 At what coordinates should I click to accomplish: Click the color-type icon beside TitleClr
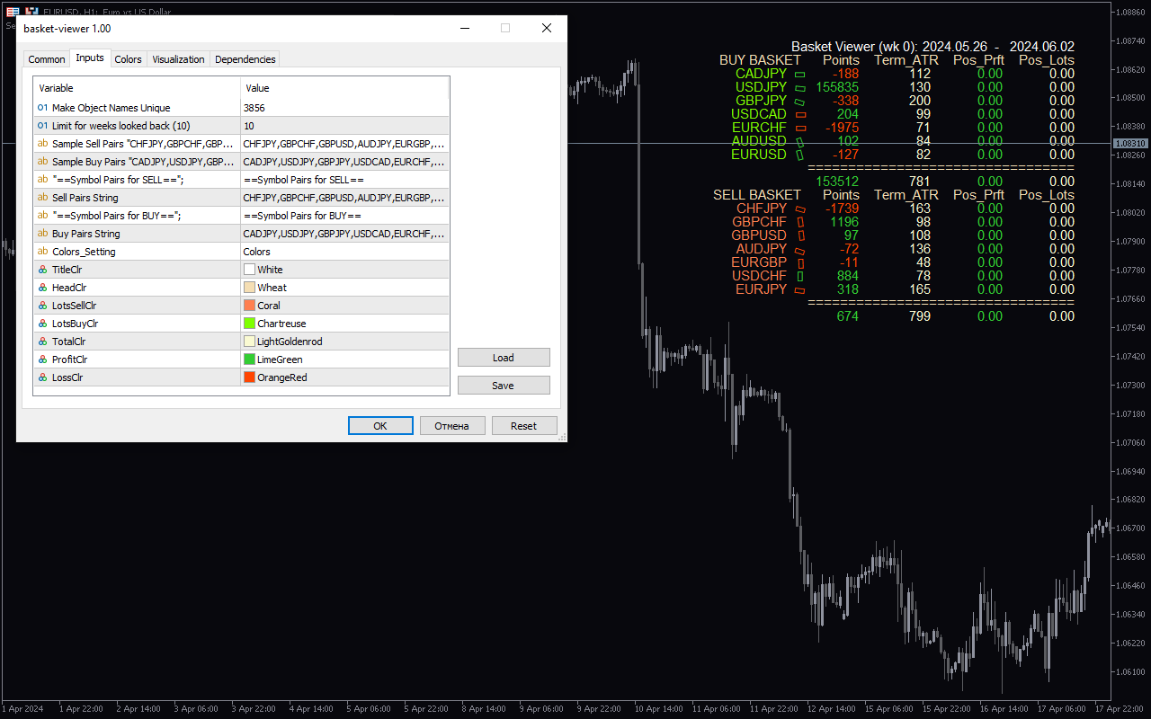[x=42, y=270]
